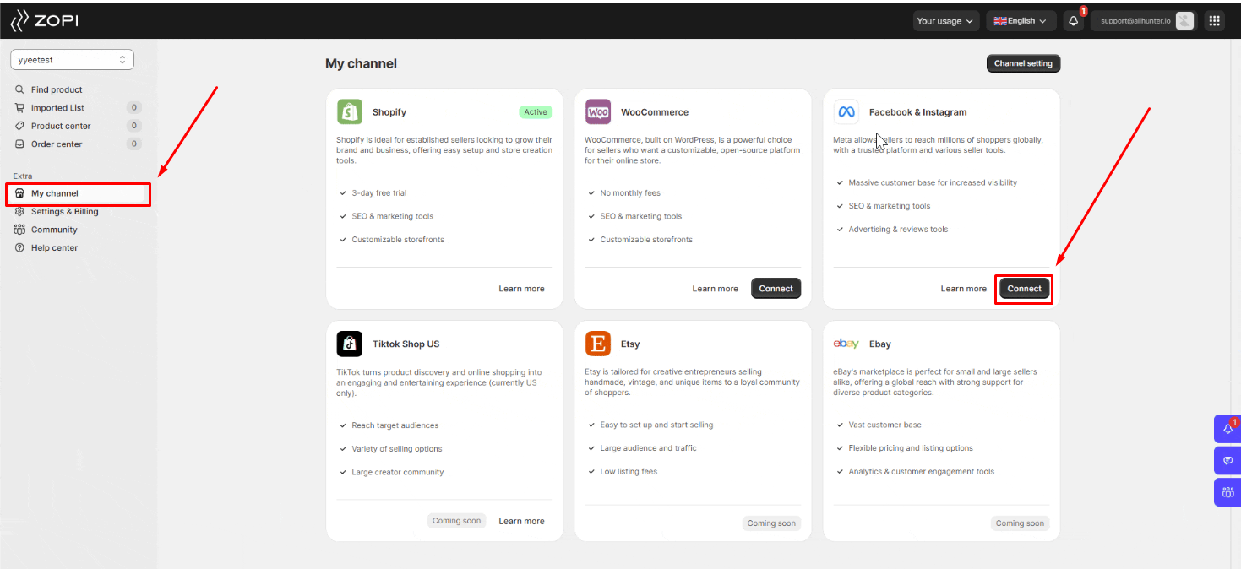Open the apps grid menu icon
The width and height of the screenshot is (1241, 569).
click(1214, 21)
